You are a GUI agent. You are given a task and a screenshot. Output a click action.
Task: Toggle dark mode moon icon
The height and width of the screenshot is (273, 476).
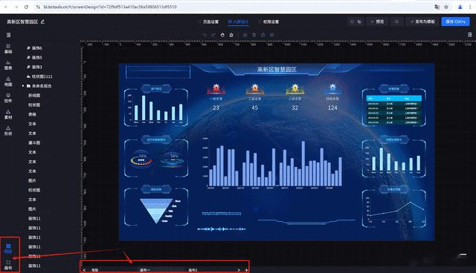(359, 22)
